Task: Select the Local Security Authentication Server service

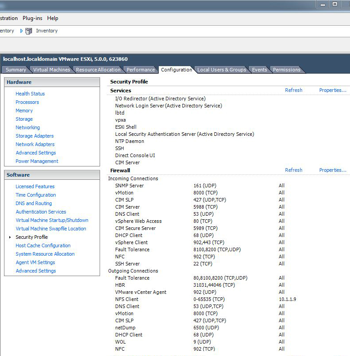Action: tap(185, 134)
